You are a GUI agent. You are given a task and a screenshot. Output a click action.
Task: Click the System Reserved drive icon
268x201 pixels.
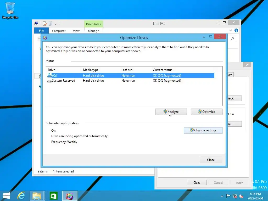click(x=49, y=81)
